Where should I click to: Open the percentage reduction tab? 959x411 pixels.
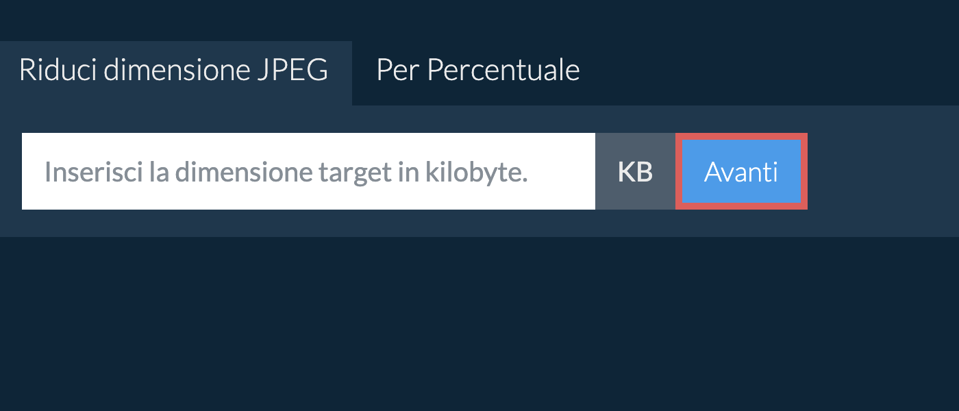[477, 70]
